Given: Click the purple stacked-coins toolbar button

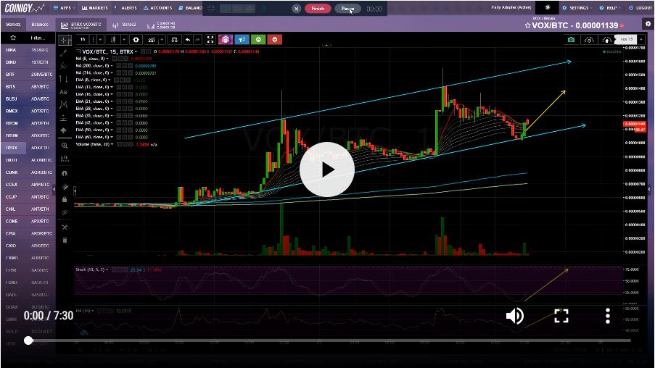Looking at the screenshot, I should 226,40.
